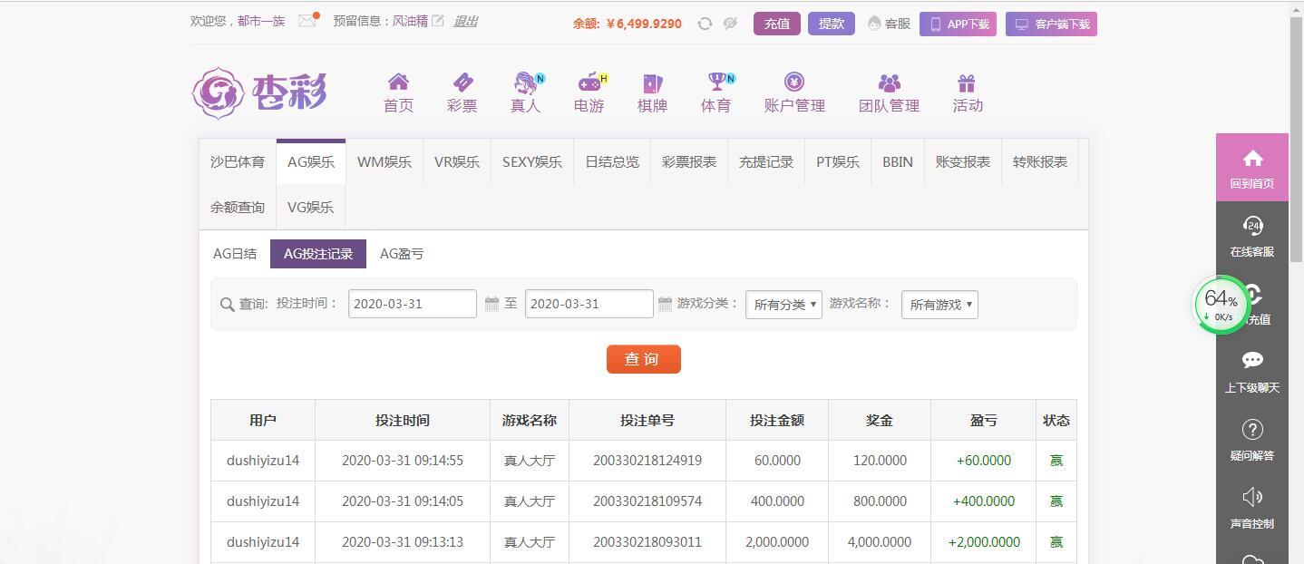This screenshot has height=564, width=1304.
Task: Click the 查询 search button
Action: (643, 359)
